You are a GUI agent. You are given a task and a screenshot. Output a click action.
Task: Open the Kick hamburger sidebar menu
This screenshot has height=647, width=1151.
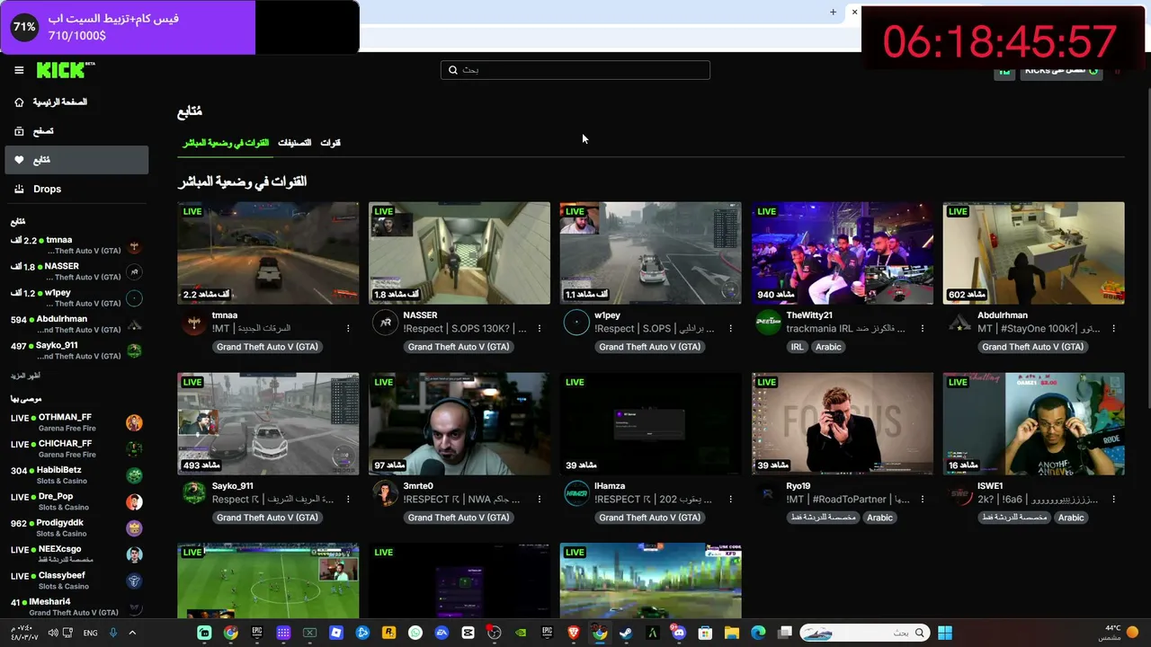19,70
